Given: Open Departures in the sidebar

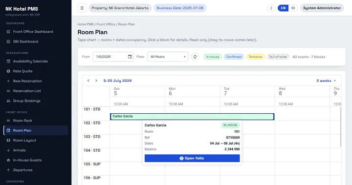Looking at the screenshot, I should click(36, 170).
